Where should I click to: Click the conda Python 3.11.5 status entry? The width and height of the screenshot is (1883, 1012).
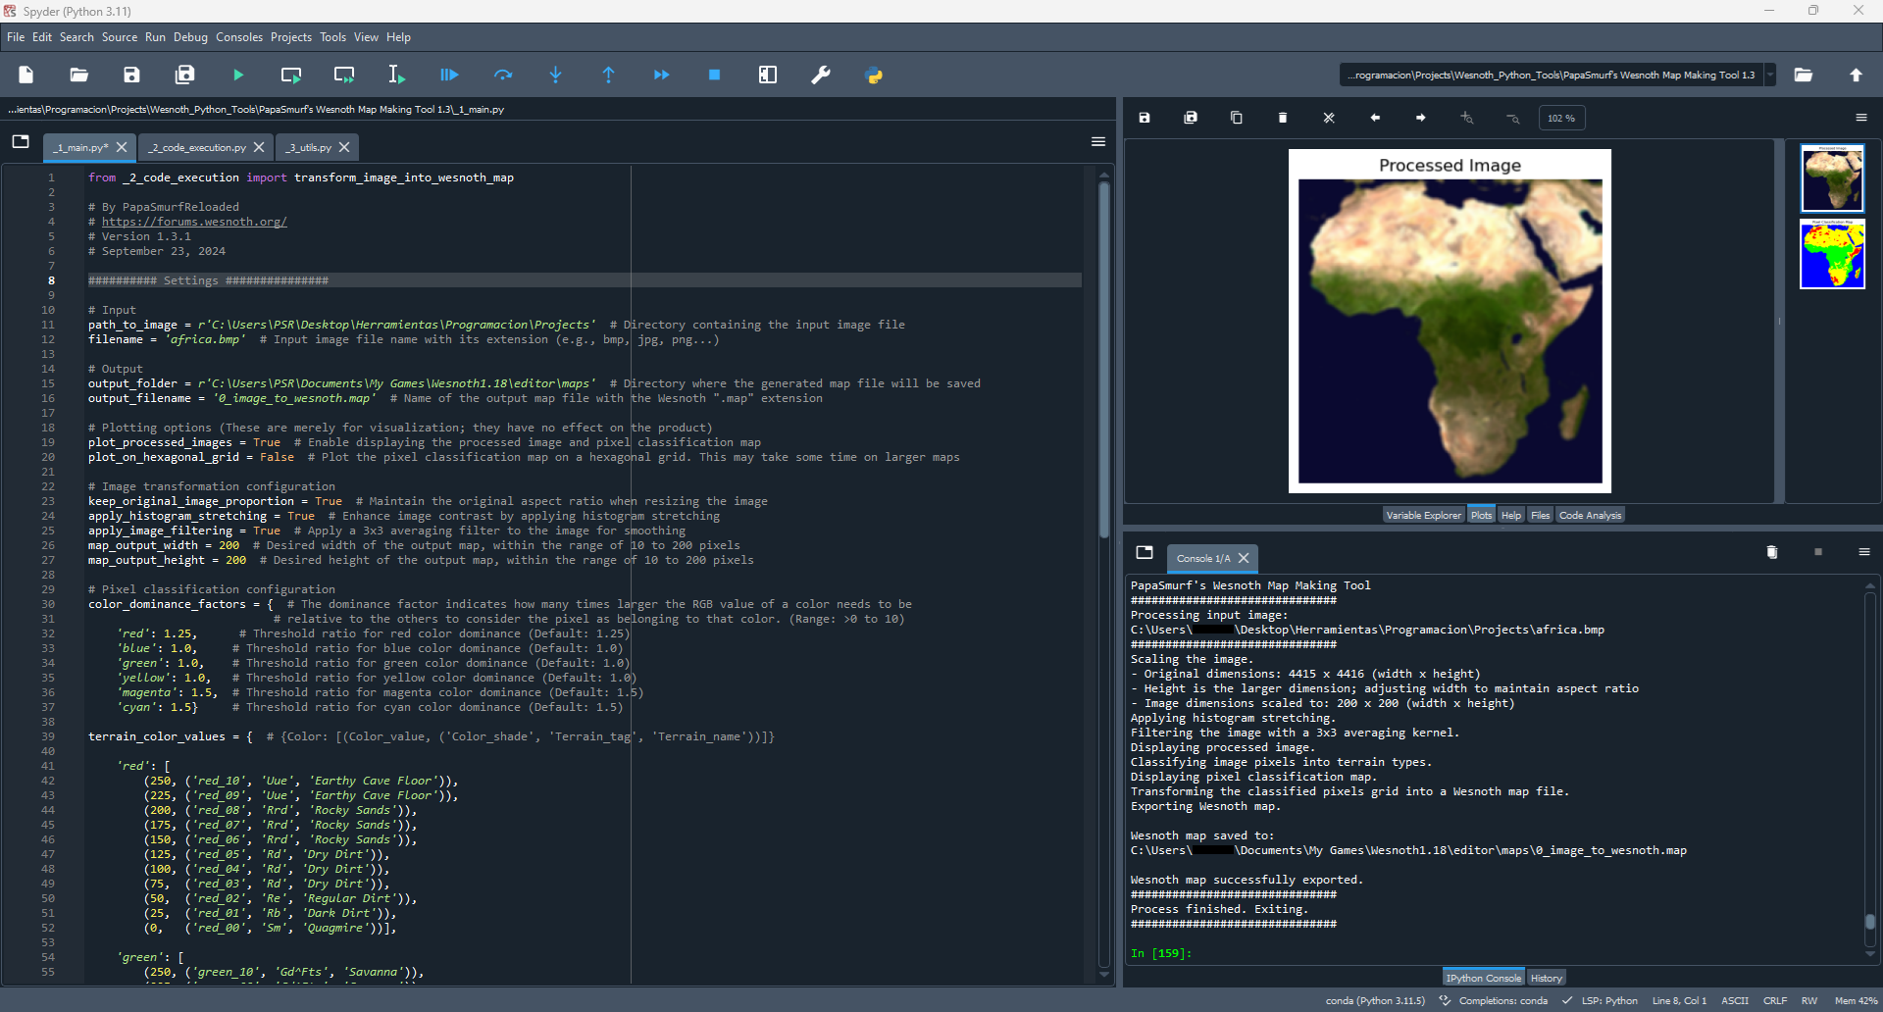click(x=1375, y=1000)
